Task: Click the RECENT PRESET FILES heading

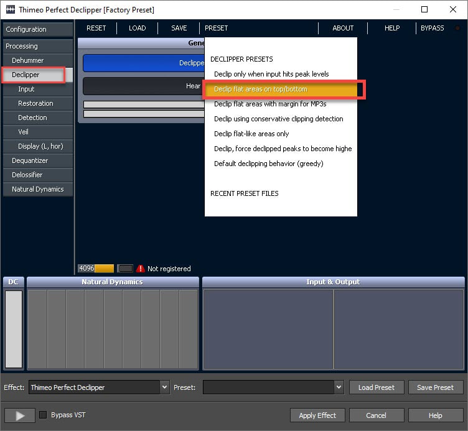Action: coord(244,193)
